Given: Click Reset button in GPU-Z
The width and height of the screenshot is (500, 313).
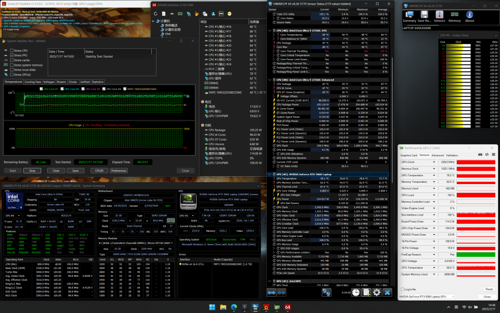Looking at the screenshot, I should (489, 289).
